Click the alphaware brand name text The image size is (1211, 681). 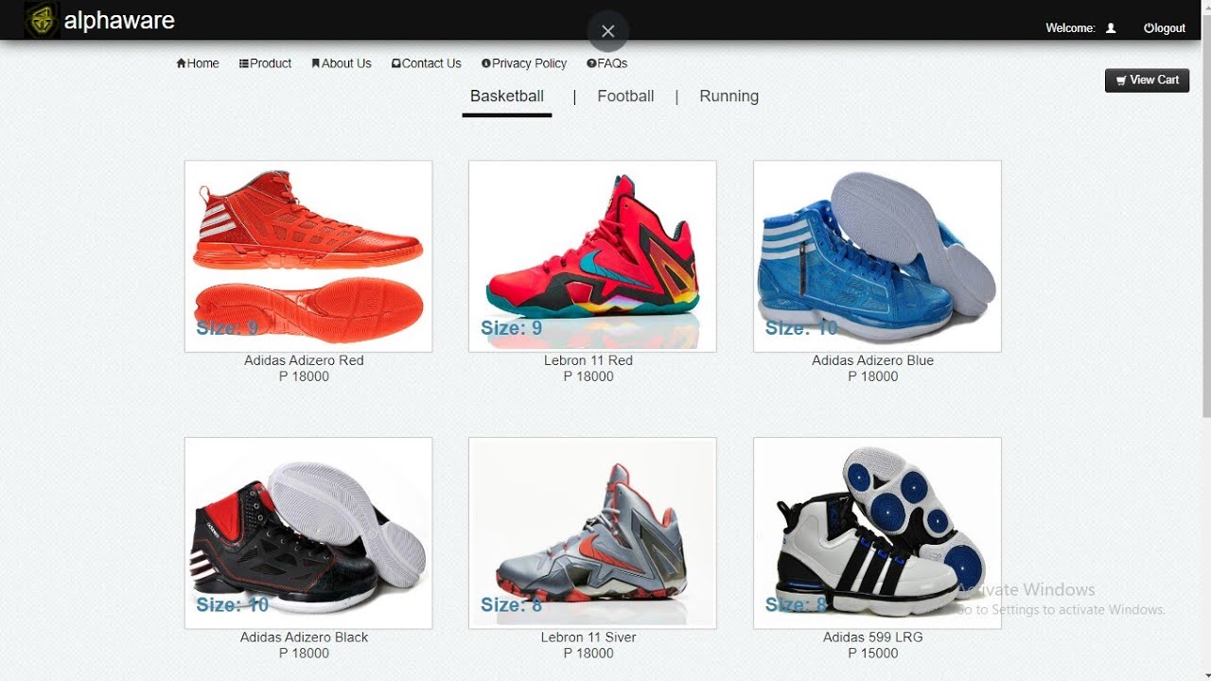[x=119, y=21]
